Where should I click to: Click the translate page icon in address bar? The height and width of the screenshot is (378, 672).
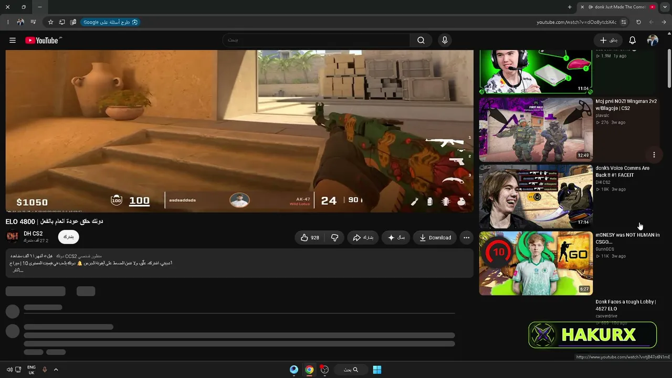[73, 22]
